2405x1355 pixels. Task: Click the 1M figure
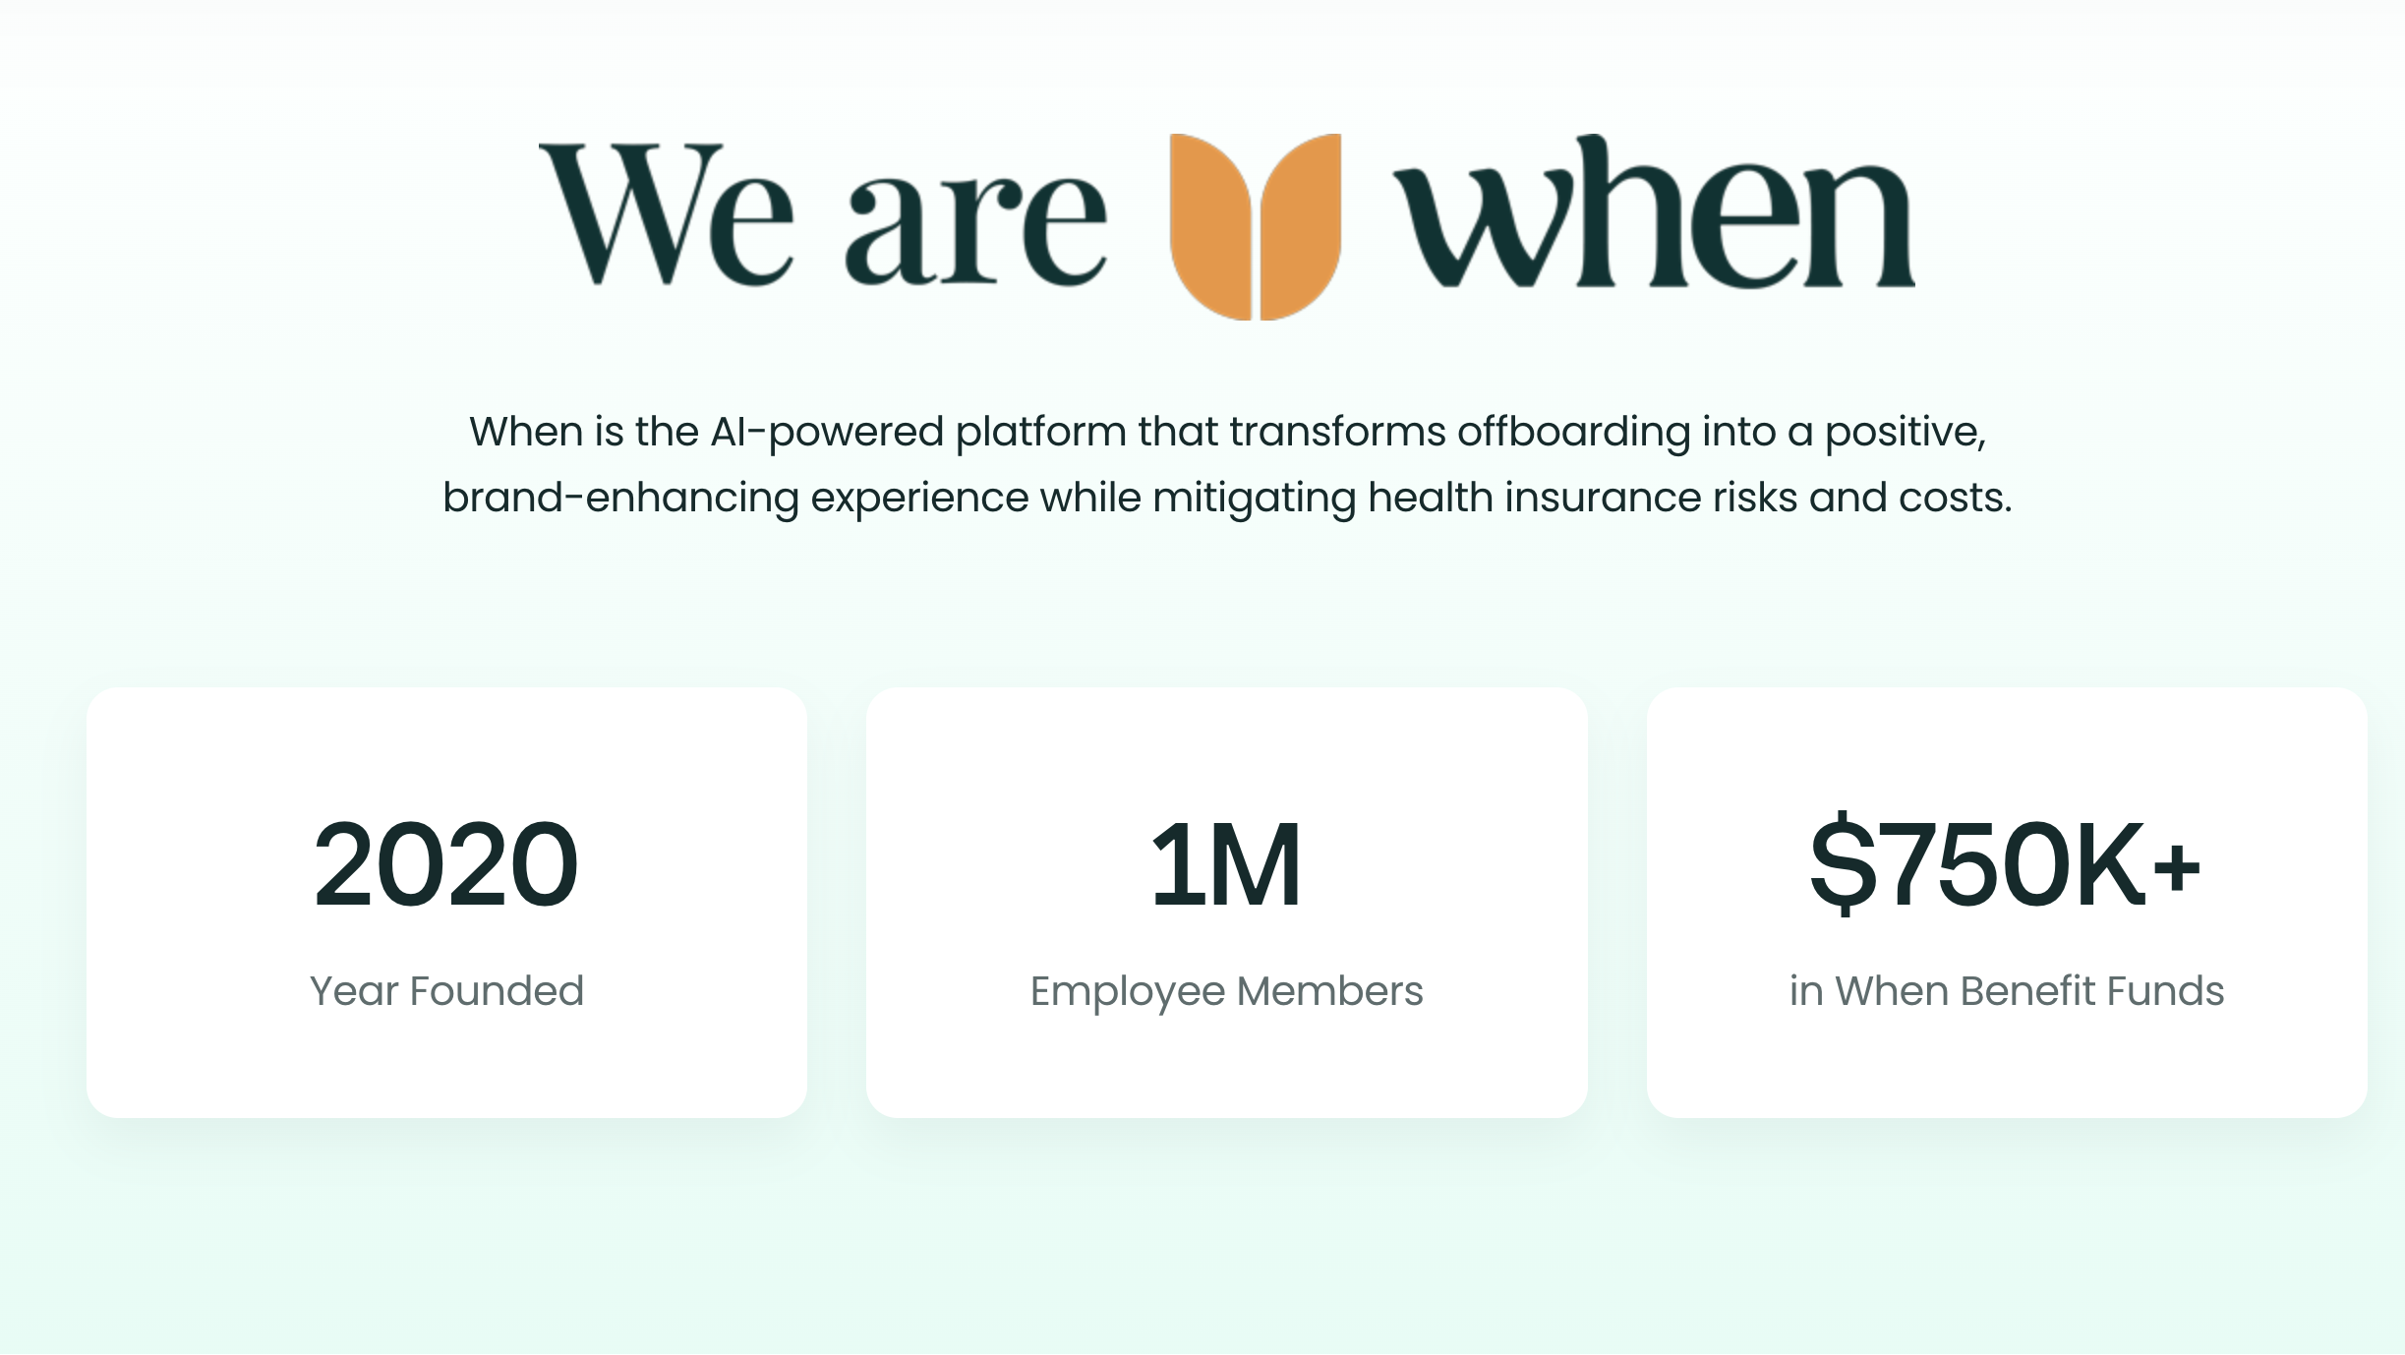tap(1226, 864)
